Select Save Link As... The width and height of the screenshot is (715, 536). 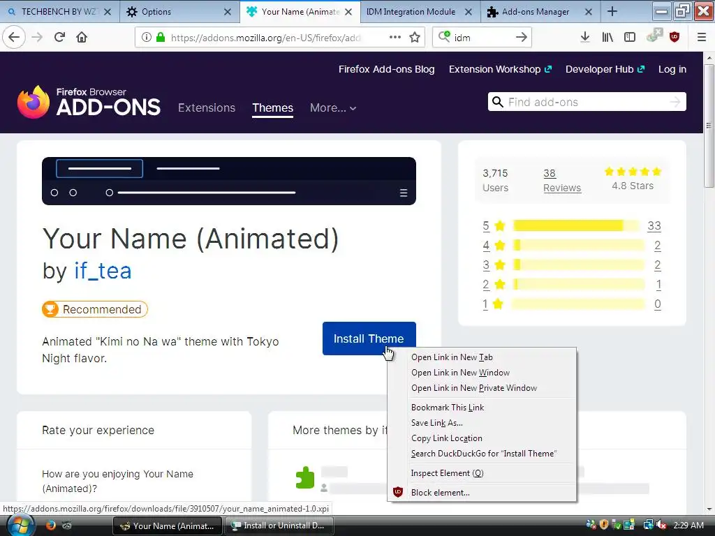click(x=482, y=423)
